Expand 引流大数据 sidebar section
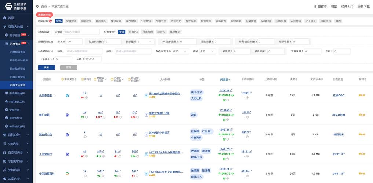The image size is (373, 183). (x=16, y=27)
